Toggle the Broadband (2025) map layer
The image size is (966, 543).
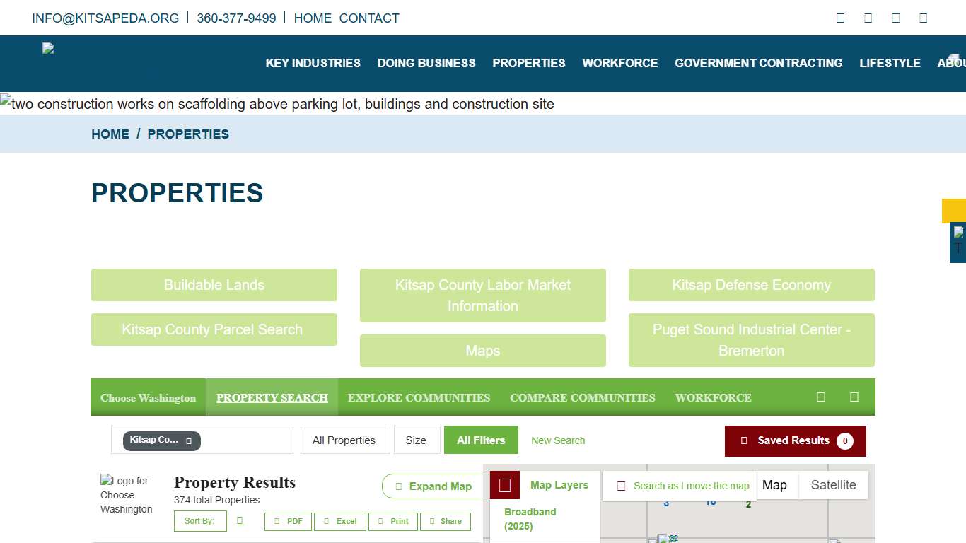(530, 519)
